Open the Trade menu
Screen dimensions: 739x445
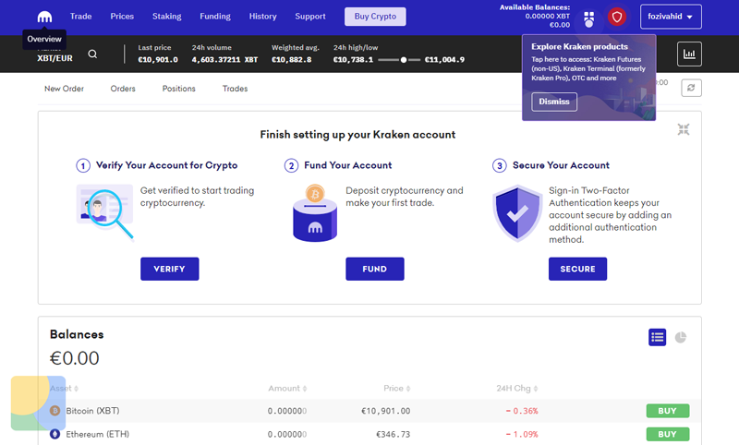[x=81, y=17]
